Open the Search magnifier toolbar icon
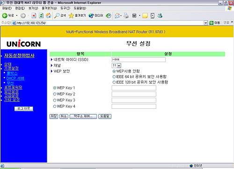This screenshot has width=234, height=169. point(57,15)
